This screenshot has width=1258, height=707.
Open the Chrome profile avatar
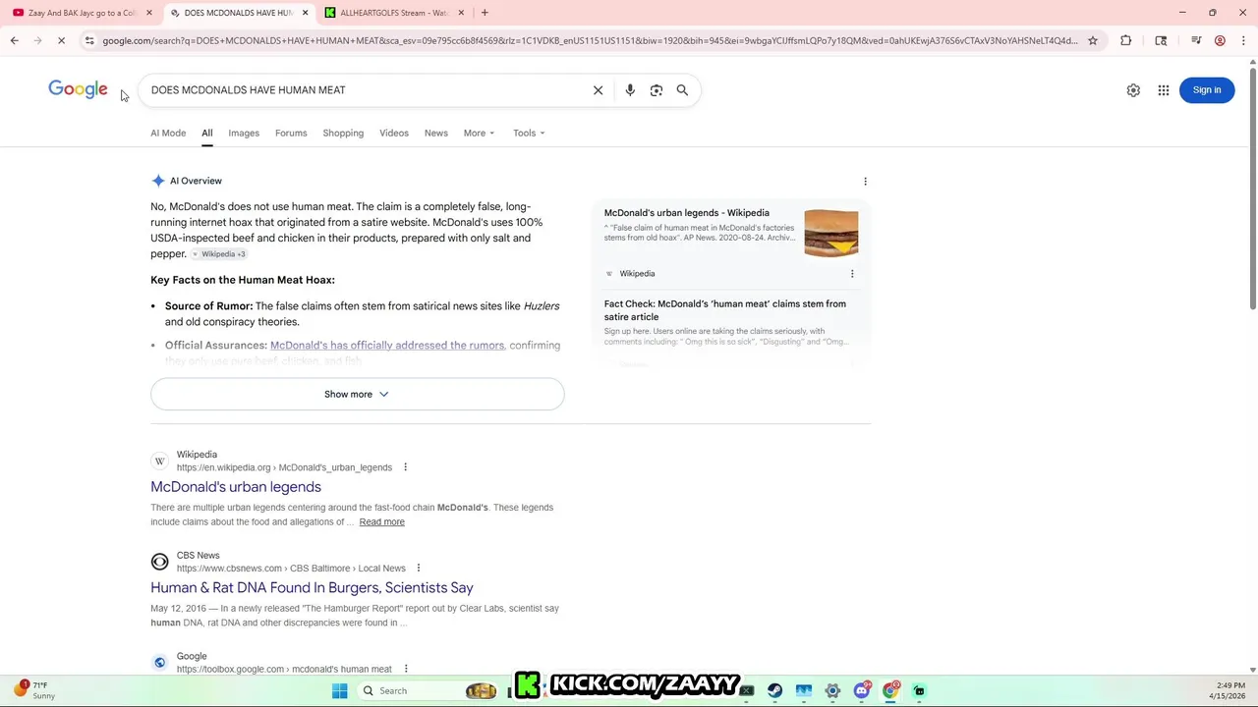(x=1220, y=40)
